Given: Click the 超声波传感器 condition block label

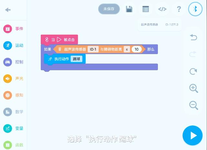Looking at the screenshot, I should tap(75, 49).
